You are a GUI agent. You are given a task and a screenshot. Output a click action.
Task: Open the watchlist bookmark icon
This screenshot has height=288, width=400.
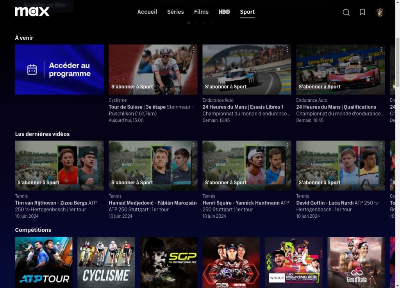[x=362, y=12]
